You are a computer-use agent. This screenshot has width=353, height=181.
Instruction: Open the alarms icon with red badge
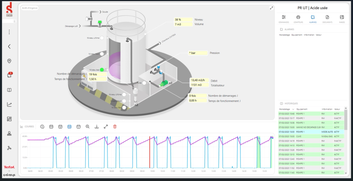pos(9,75)
